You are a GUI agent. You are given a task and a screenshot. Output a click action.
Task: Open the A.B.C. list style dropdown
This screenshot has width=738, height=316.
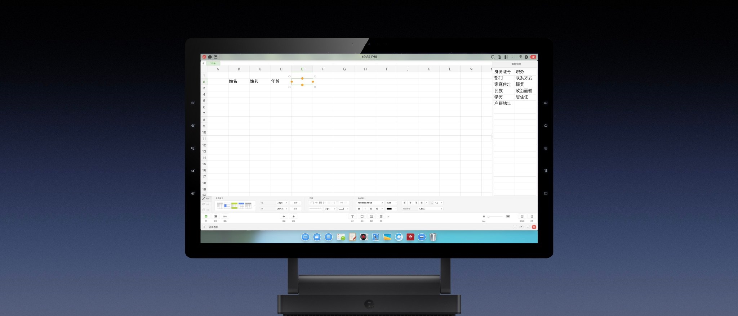click(x=431, y=209)
